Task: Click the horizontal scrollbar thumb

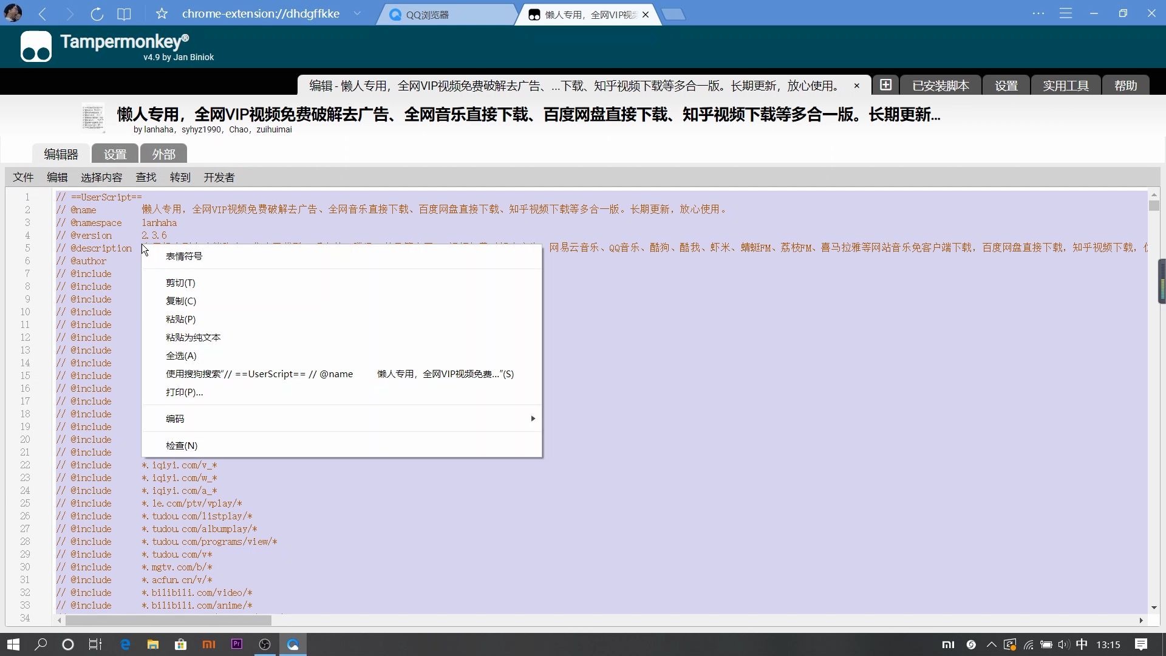Action: pos(168,621)
